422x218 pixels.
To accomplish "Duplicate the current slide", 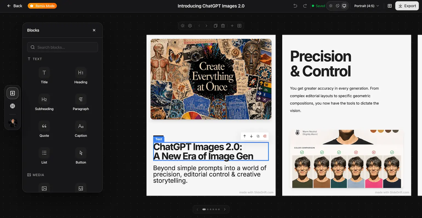I will pos(216,26).
